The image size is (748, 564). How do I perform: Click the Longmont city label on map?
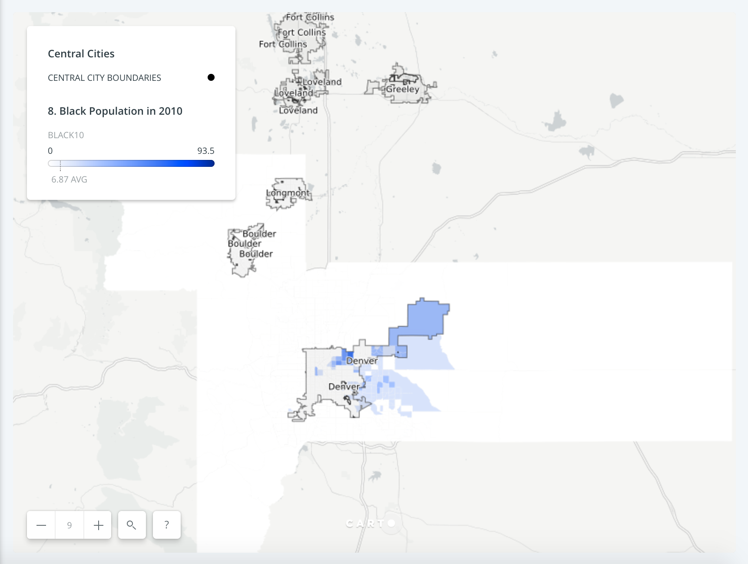288,192
